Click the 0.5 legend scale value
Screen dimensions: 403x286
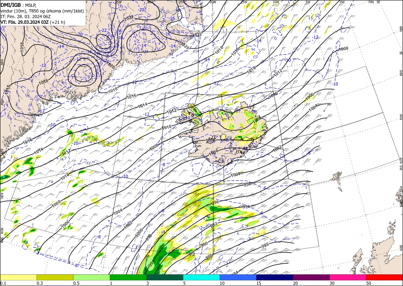[76, 283]
